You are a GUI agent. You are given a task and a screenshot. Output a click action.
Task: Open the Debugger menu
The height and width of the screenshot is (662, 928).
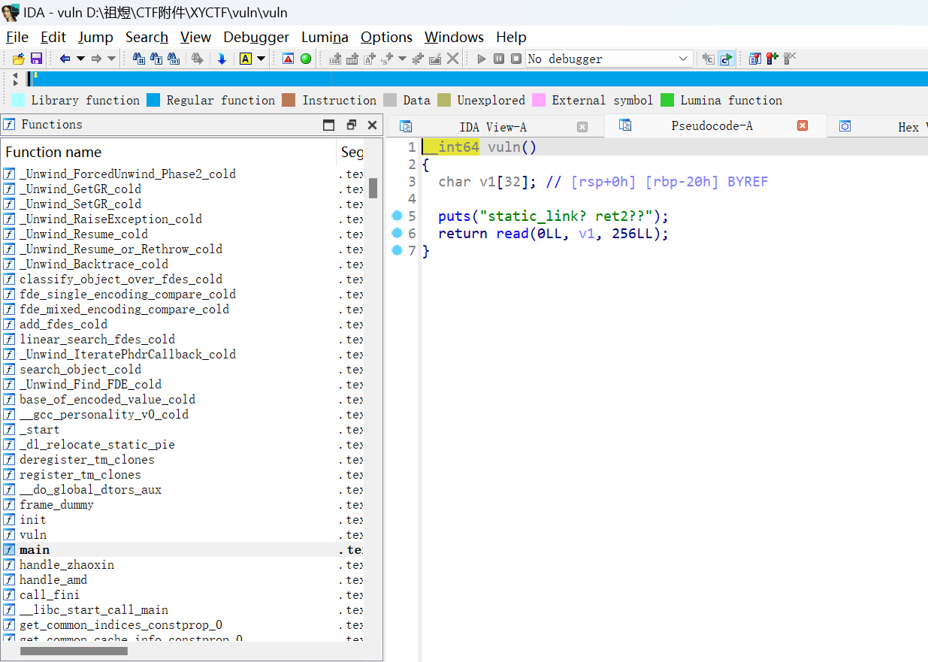coord(255,37)
